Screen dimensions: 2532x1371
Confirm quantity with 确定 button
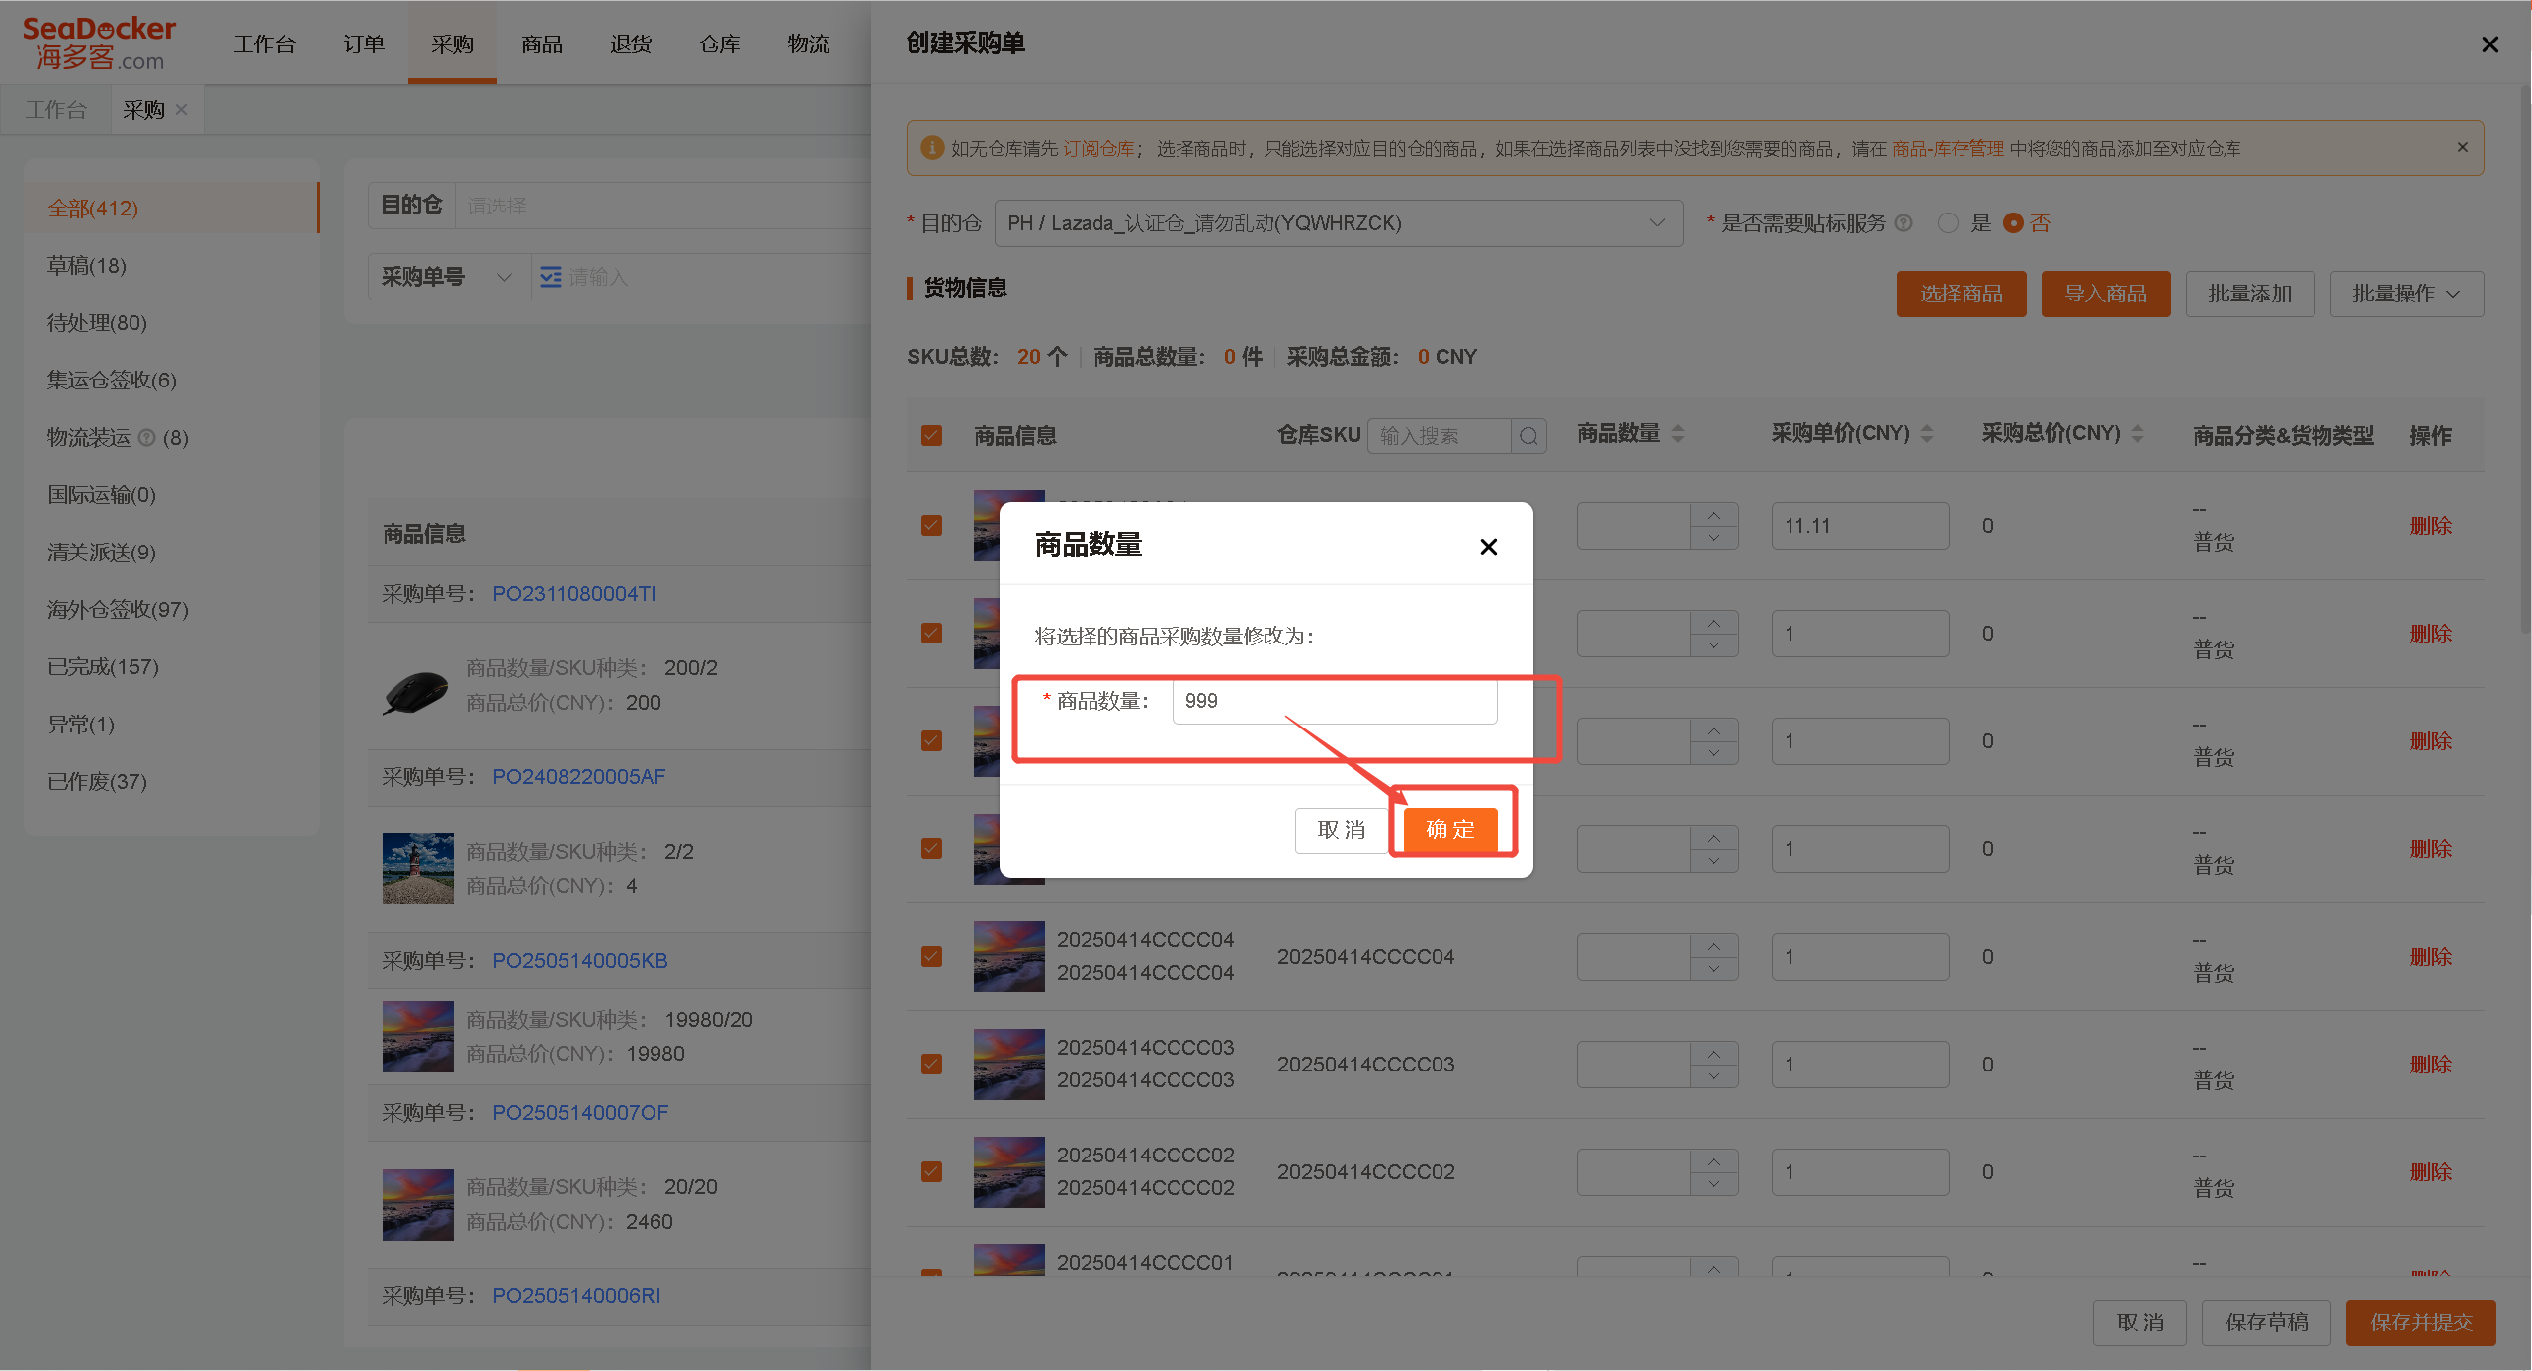point(1450,830)
